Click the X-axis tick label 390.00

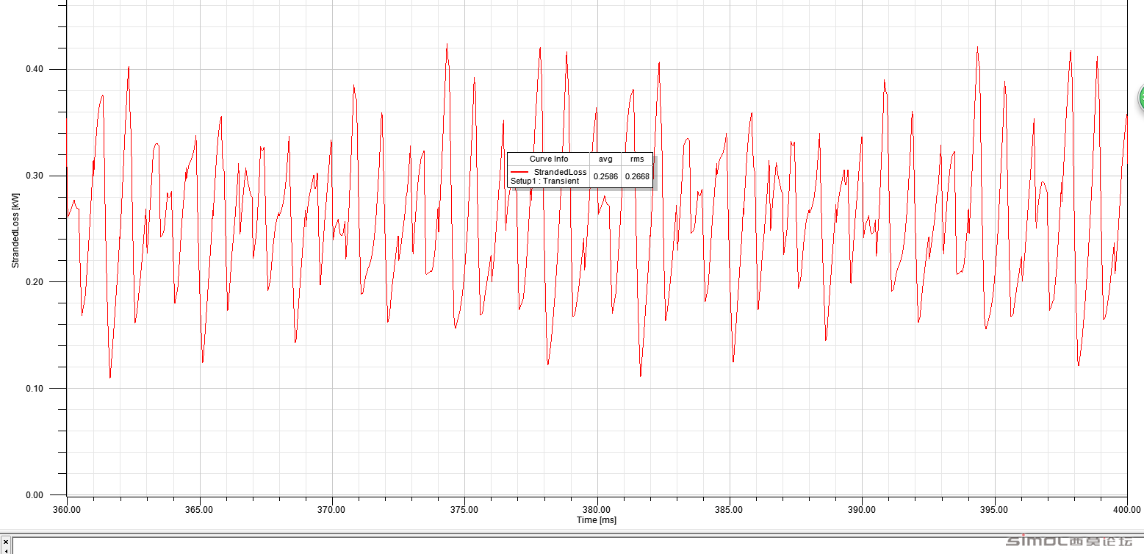pos(862,509)
